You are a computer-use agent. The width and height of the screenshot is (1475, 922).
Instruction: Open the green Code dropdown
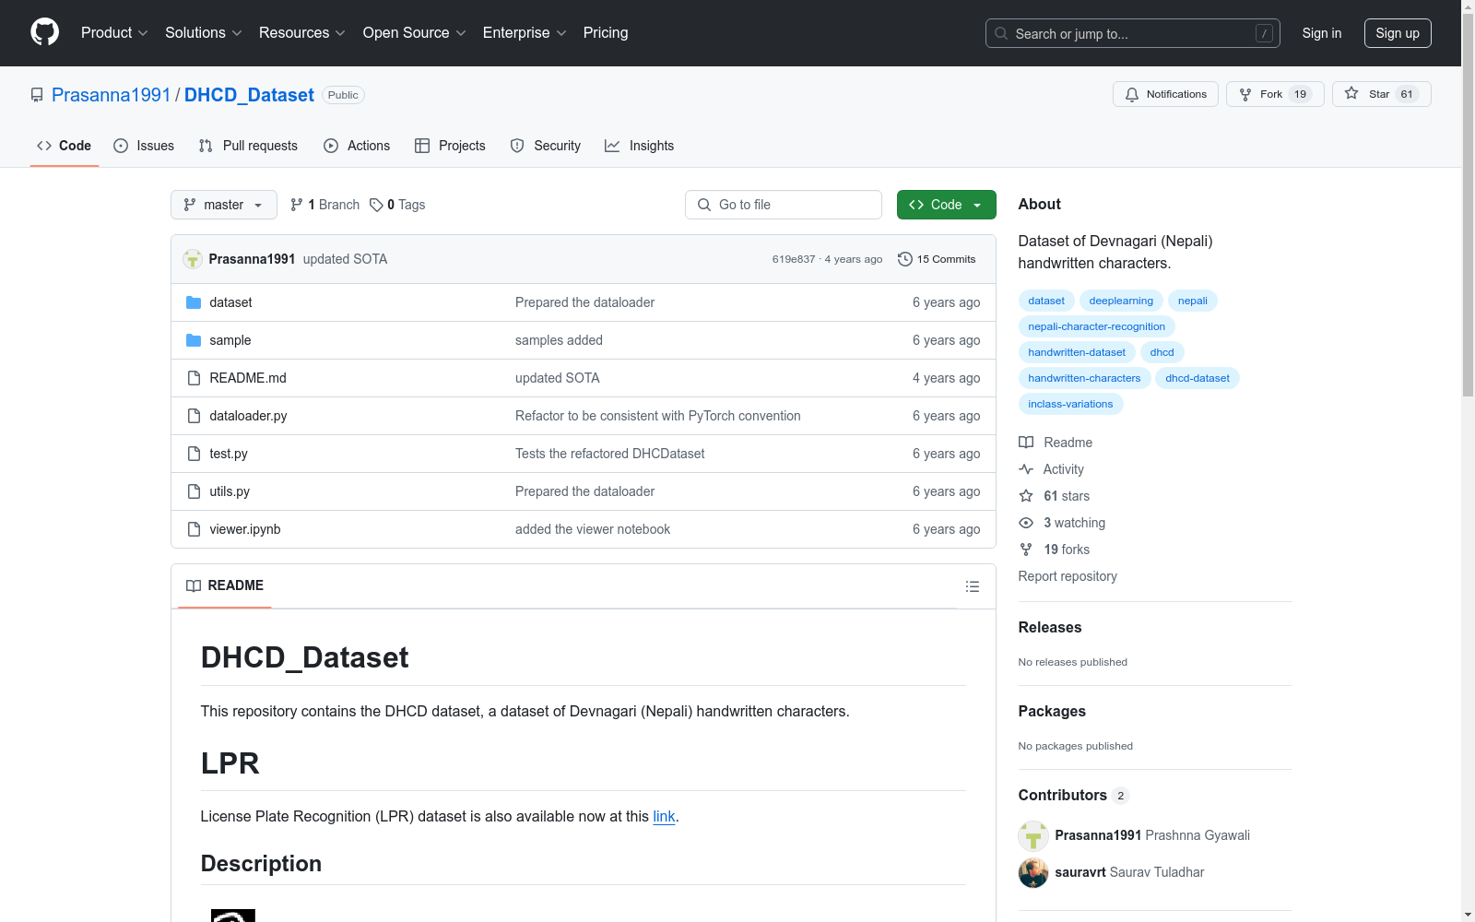(x=946, y=205)
